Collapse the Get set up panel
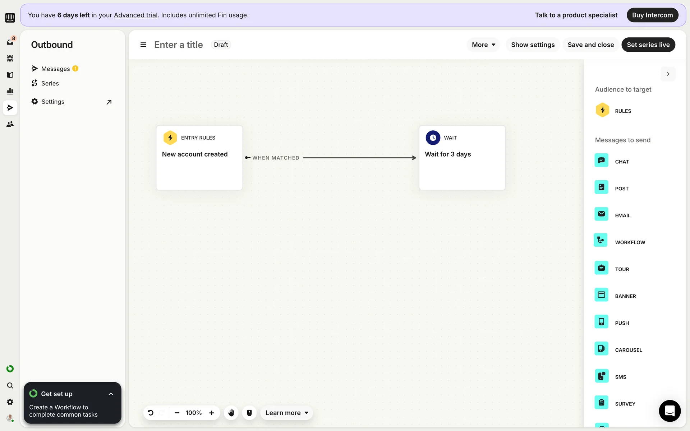 pyautogui.click(x=111, y=394)
